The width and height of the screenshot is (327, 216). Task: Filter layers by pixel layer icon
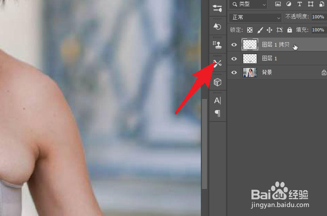click(278, 4)
